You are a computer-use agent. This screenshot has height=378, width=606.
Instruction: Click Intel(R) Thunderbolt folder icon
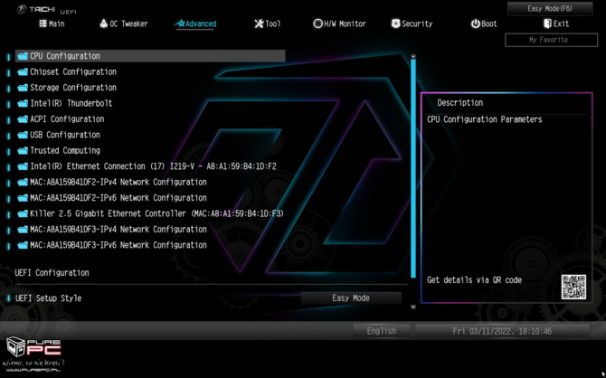click(x=23, y=104)
